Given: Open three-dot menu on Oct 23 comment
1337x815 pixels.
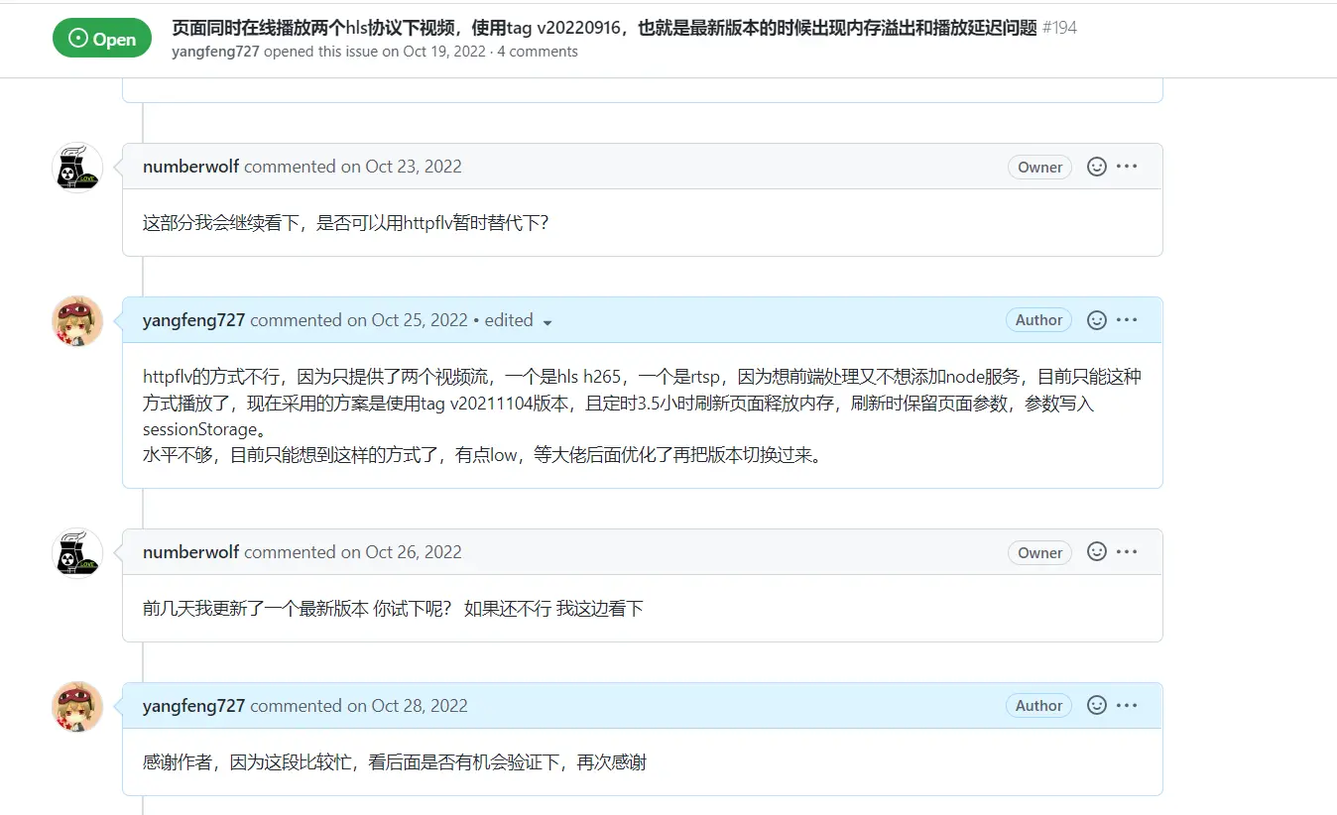Looking at the screenshot, I should point(1127,167).
